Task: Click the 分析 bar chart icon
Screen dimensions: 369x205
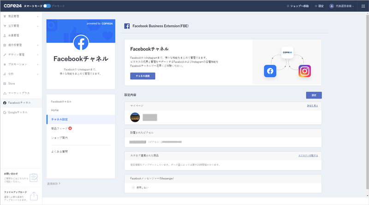Action: point(5,74)
